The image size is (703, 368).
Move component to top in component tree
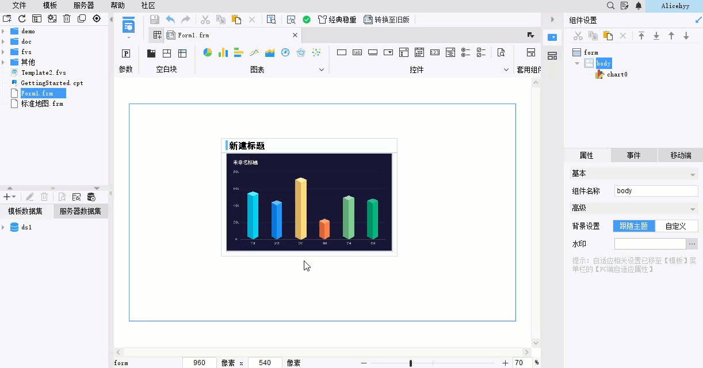641,36
